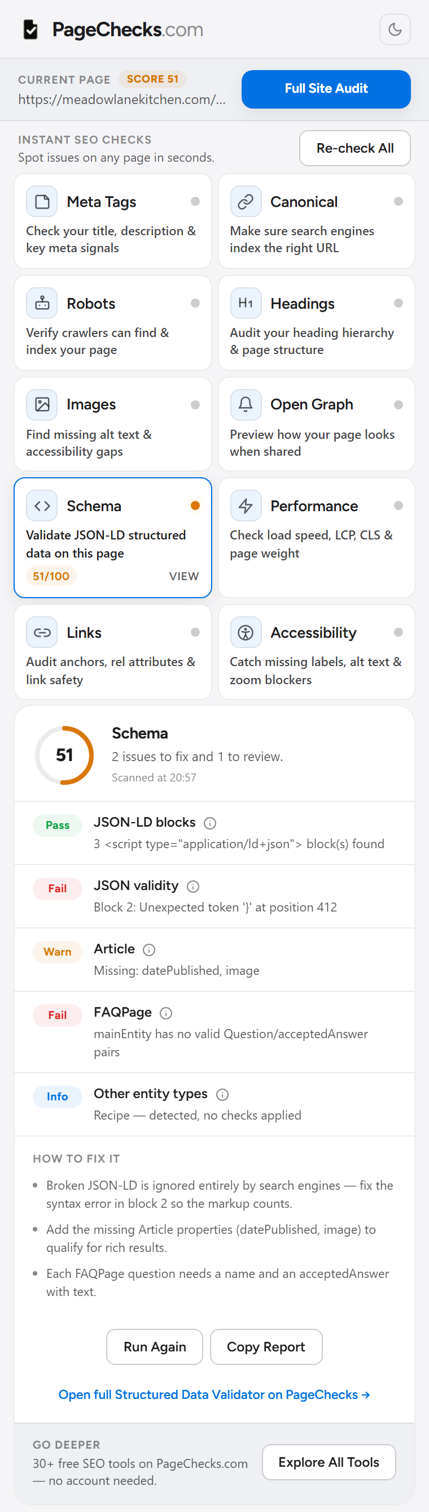
Task: Click the Performance lightning bolt icon
Action: click(x=246, y=506)
